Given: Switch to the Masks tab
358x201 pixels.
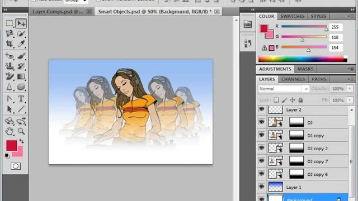Looking at the screenshot, I should (x=305, y=69).
